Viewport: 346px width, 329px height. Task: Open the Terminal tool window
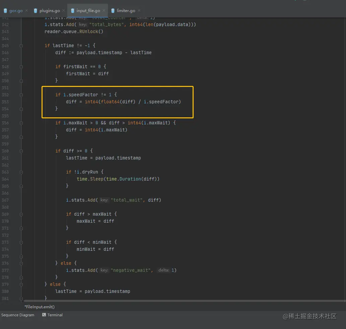point(52,315)
